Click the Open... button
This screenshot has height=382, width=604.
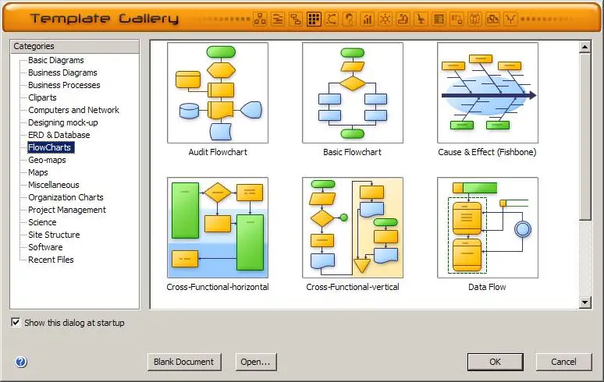[x=256, y=362]
